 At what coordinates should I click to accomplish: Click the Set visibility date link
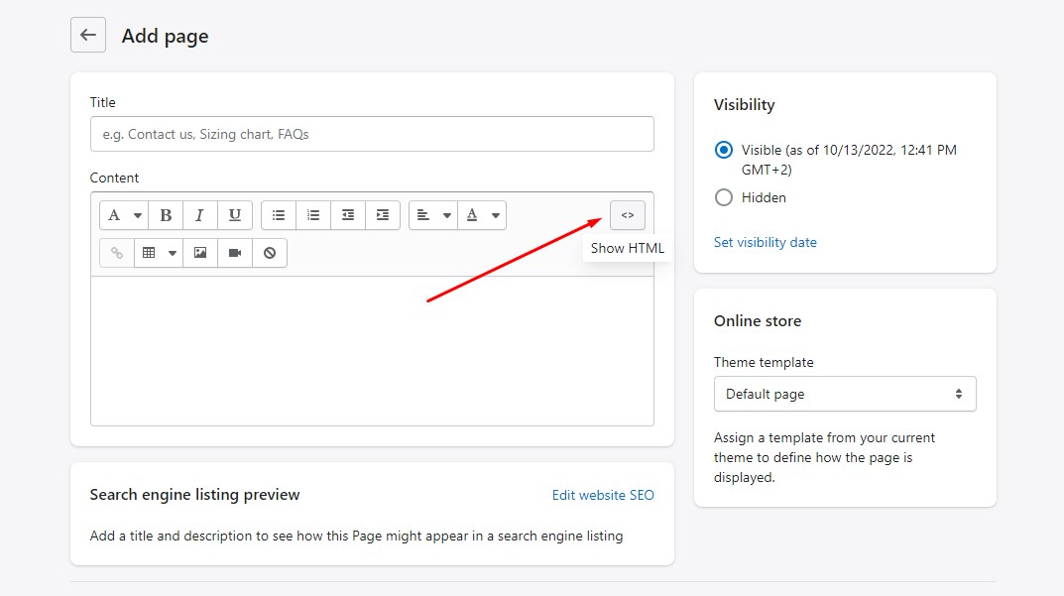765,242
